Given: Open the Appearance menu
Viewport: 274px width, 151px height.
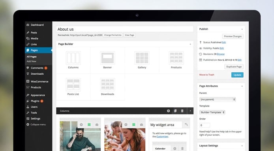Looking at the screenshot, I should (38, 95).
